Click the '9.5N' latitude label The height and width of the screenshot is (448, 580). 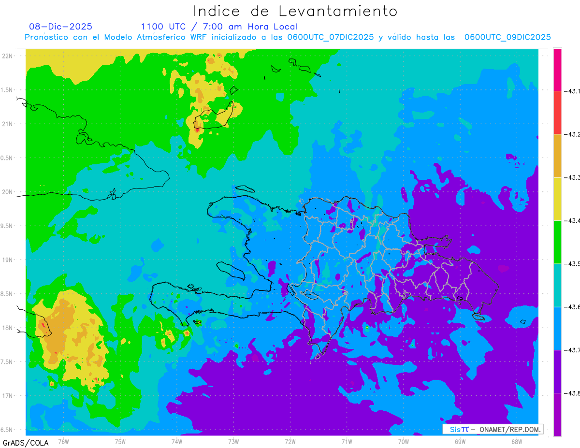[x=7, y=226]
